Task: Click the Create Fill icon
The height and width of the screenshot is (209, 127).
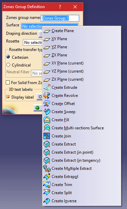Action: (x=47, y=120)
